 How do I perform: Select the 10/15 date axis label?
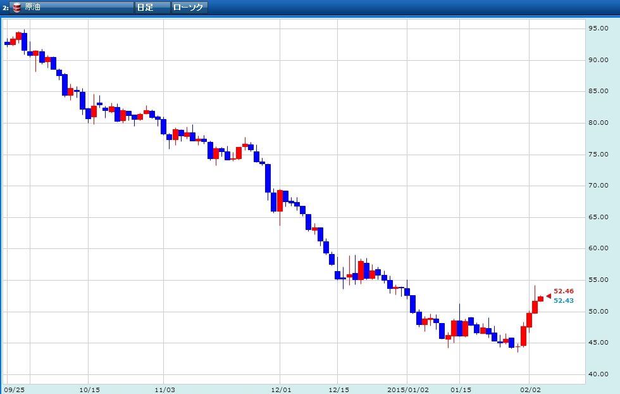tap(89, 389)
